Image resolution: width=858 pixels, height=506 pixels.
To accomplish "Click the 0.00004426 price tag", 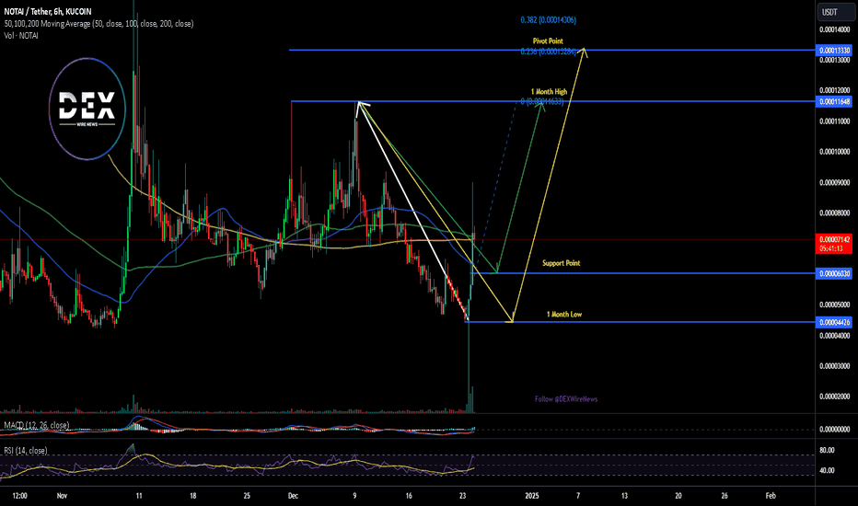I will click(x=834, y=323).
